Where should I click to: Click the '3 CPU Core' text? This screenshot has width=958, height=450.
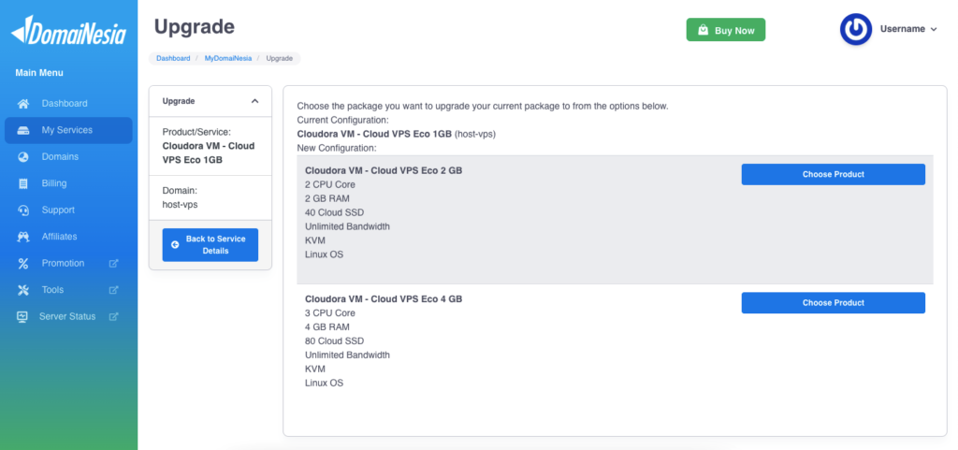[x=330, y=313]
